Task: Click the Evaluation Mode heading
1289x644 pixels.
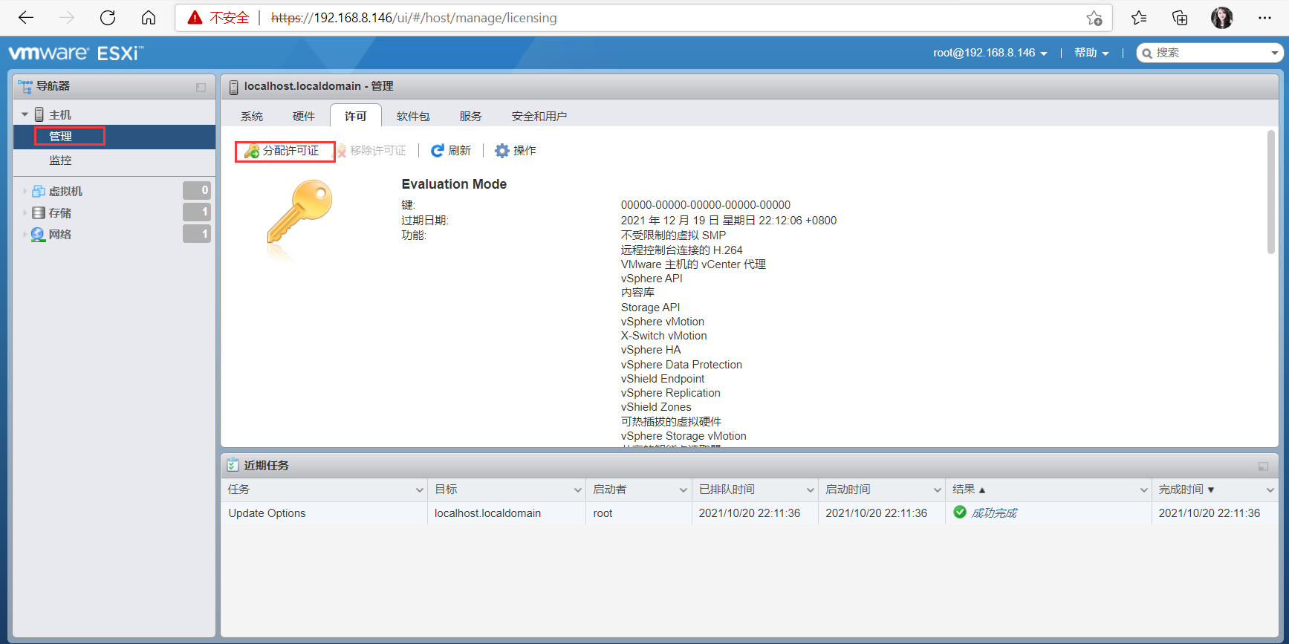Action: click(x=454, y=184)
